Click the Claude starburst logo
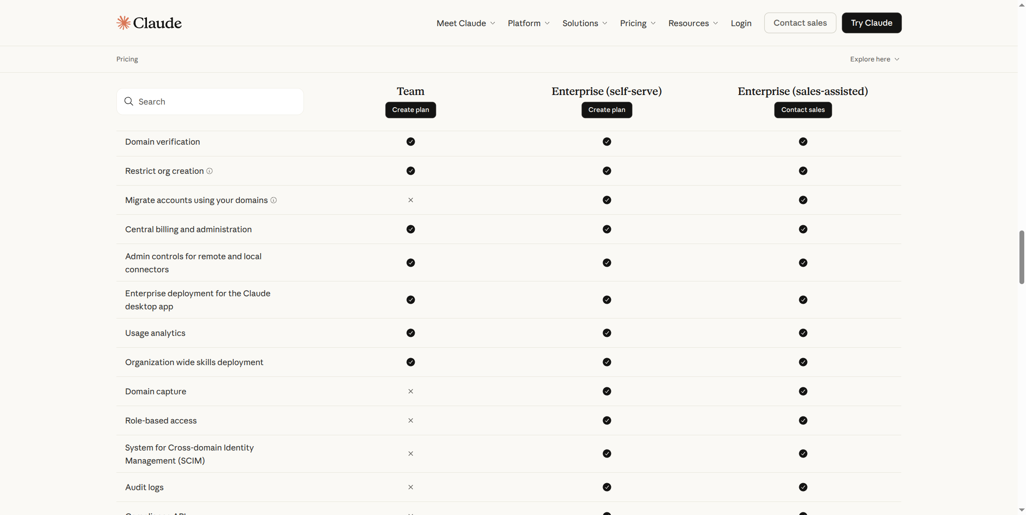Image resolution: width=1026 pixels, height=515 pixels. point(124,23)
